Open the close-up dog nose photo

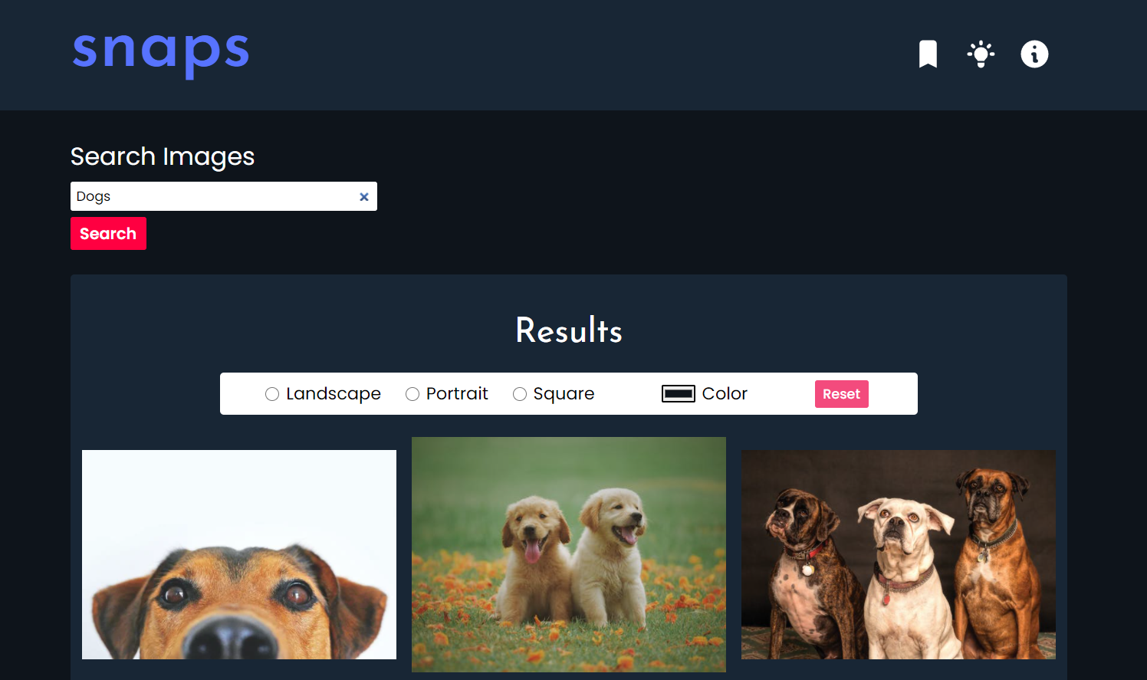click(239, 554)
